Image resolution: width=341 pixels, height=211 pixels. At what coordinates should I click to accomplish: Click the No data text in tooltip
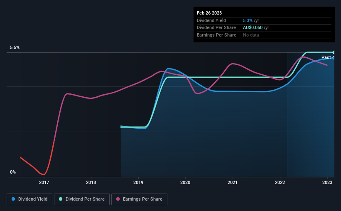click(252, 35)
